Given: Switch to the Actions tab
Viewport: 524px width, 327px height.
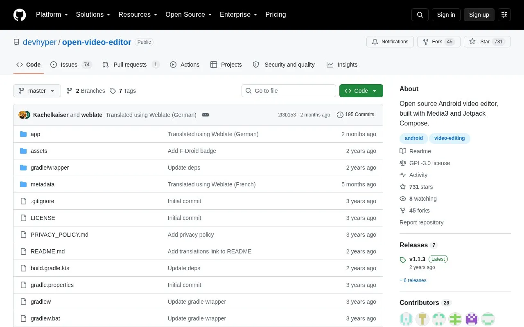Looking at the screenshot, I should click(x=185, y=65).
